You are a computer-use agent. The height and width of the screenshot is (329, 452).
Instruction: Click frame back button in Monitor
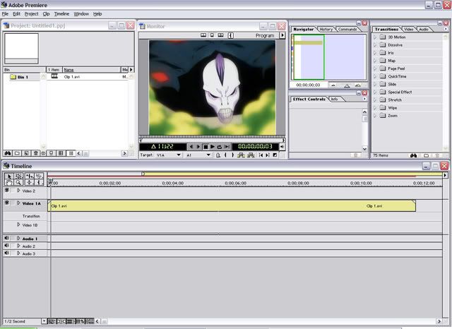pyautogui.click(x=191, y=147)
